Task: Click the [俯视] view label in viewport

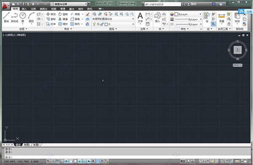Action: 10,35
